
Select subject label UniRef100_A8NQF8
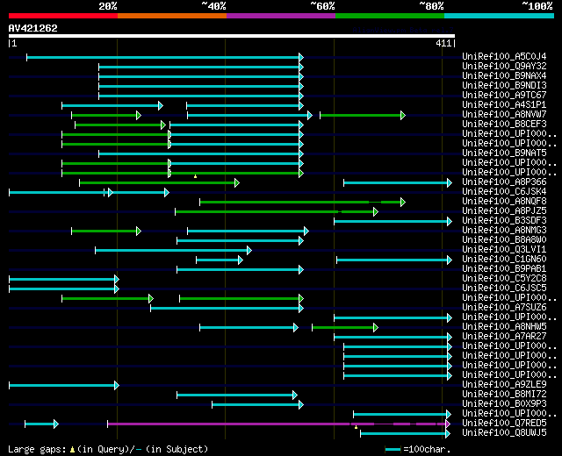pyautogui.click(x=504, y=201)
